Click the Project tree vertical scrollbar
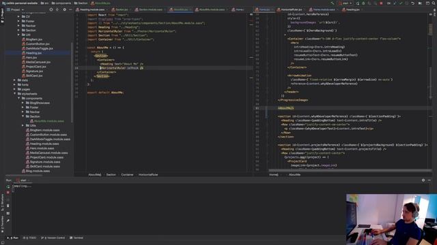Image resolution: width=437 pixels, height=245 pixels. [72, 82]
